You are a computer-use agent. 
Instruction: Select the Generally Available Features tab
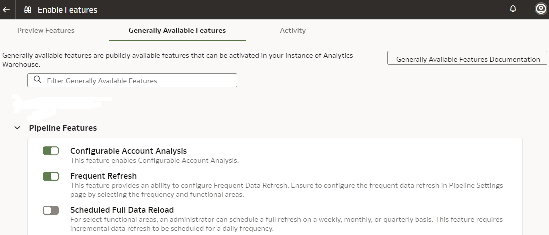pyautogui.click(x=177, y=30)
